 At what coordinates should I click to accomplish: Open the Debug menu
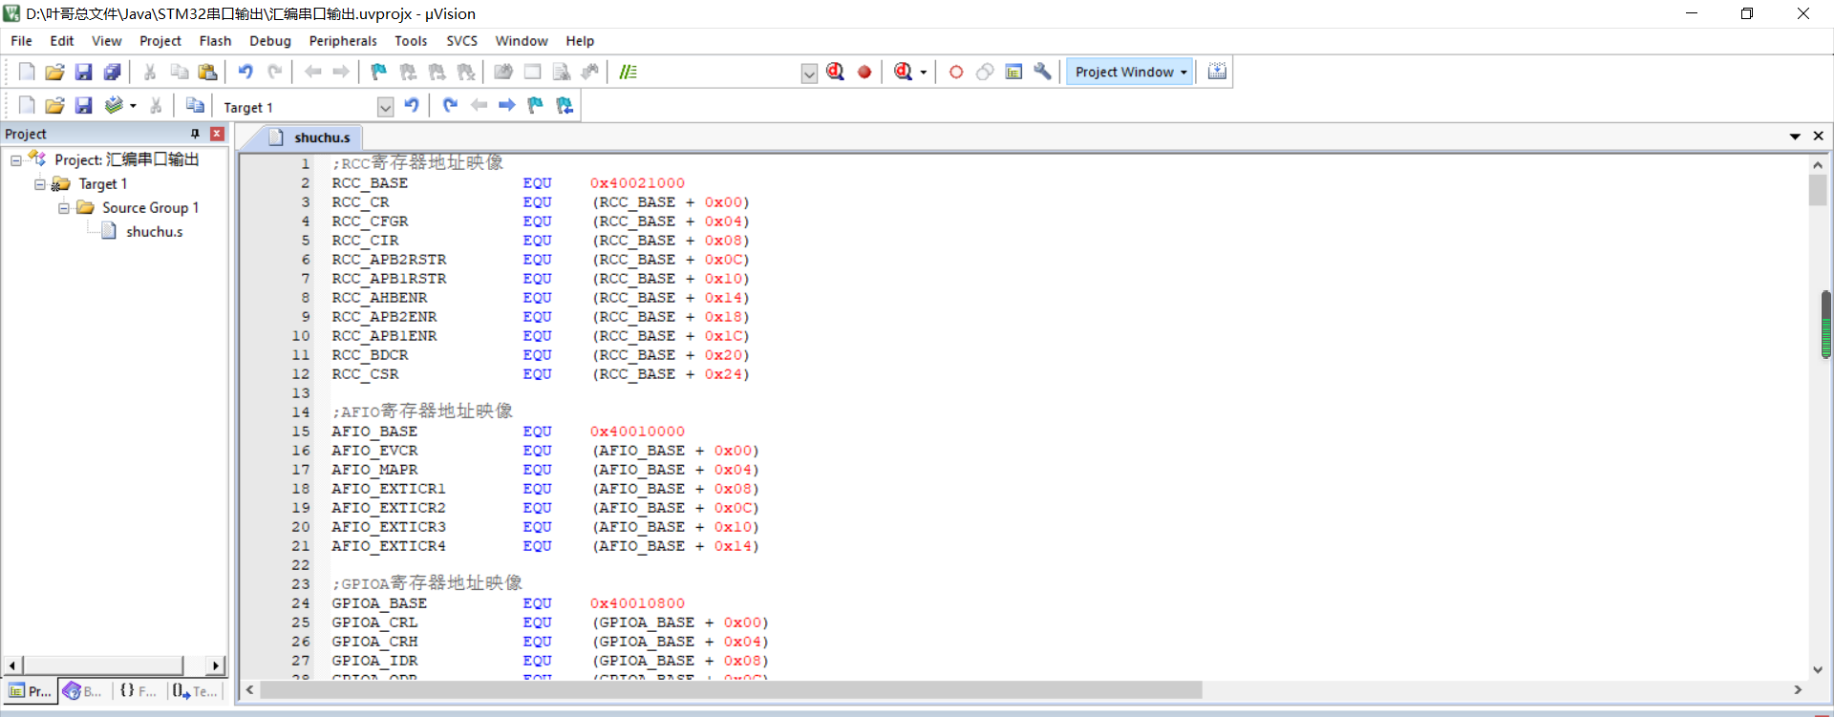click(270, 41)
